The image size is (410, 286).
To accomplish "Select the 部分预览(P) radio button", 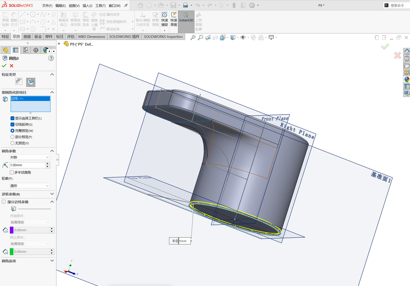I will point(12,137).
